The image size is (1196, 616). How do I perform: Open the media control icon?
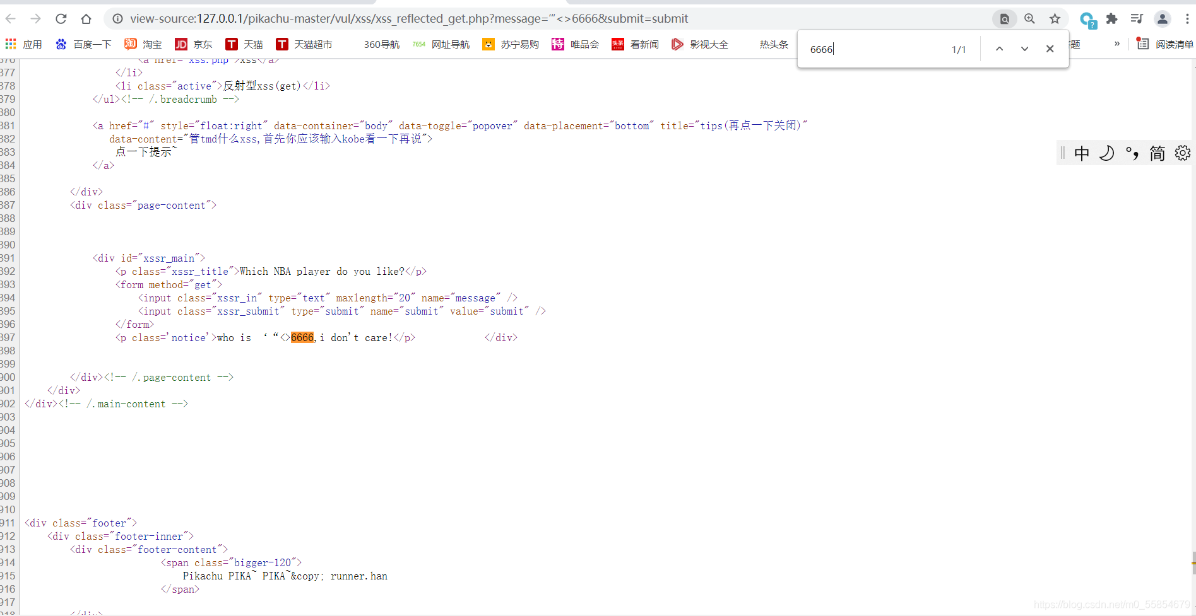1137,19
